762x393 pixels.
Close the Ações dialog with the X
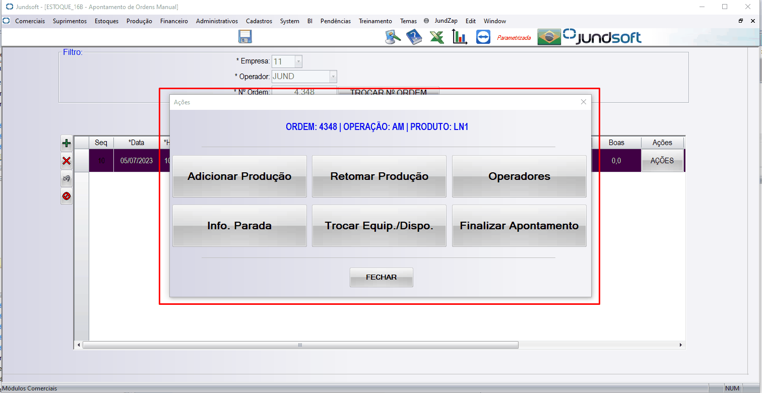[x=584, y=102]
